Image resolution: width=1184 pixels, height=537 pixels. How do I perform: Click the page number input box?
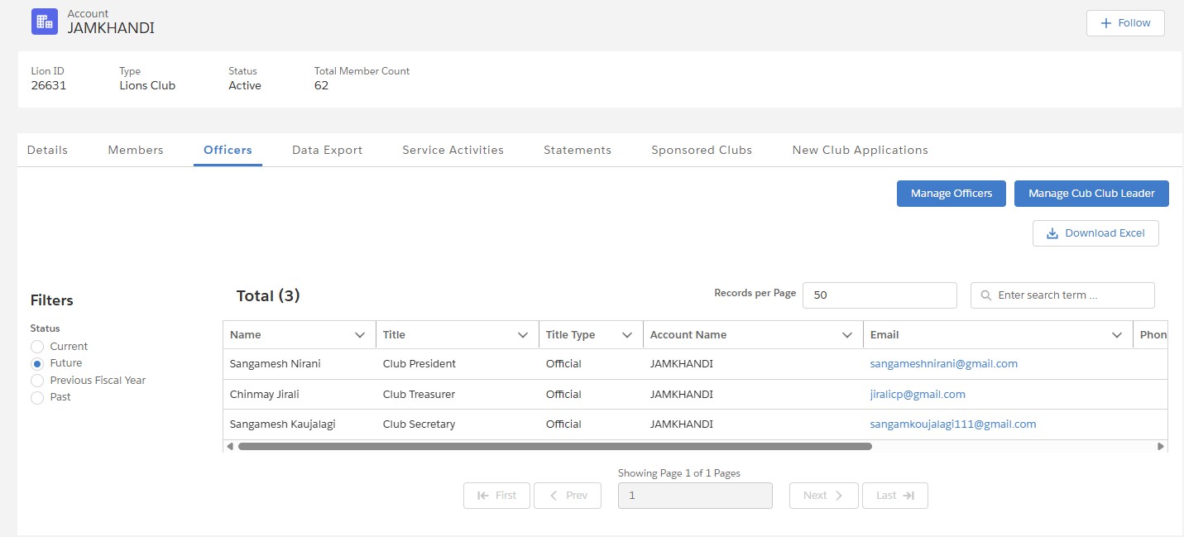tap(695, 496)
